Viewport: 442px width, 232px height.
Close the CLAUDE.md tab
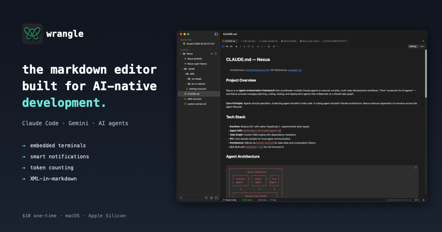pyautogui.click(x=236, y=41)
